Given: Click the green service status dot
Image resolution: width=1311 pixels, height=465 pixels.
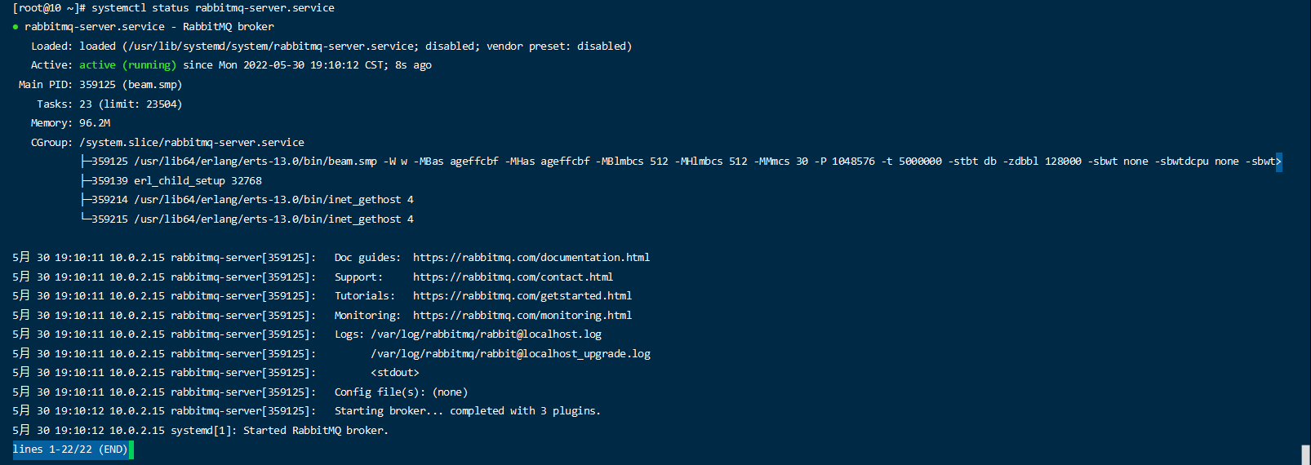Looking at the screenshot, I should [16, 27].
